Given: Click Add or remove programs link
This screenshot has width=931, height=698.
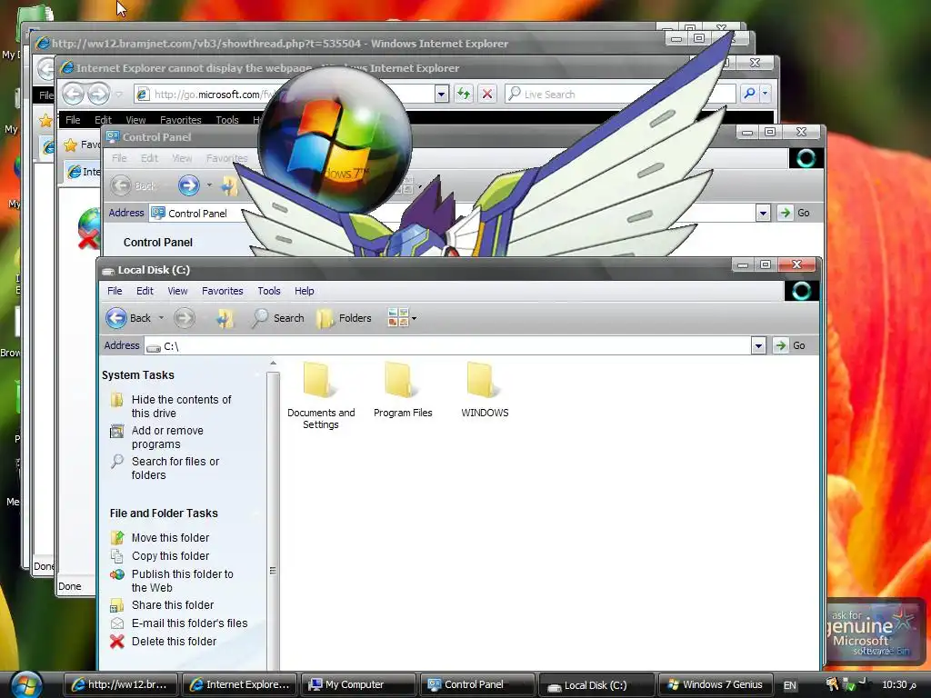Looking at the screenshot, I should coord(167,437).
